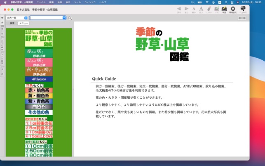Screen dimensions: 265x166
Task: Open the ヘルプ menu
Action: [103, 2]
